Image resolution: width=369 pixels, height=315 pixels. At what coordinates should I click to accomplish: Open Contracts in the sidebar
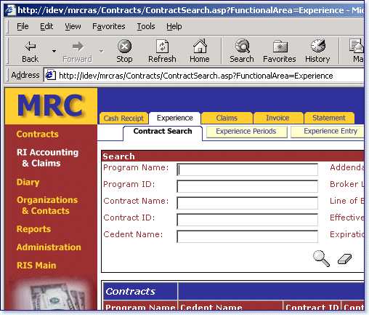pyautogui.click(x=38, y=134)
